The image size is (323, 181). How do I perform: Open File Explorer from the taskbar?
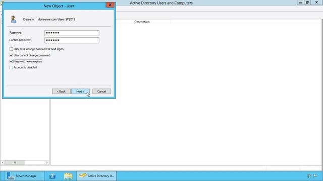coord(68,176)
